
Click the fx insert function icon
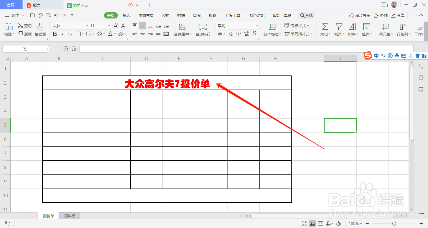(74, 49)
